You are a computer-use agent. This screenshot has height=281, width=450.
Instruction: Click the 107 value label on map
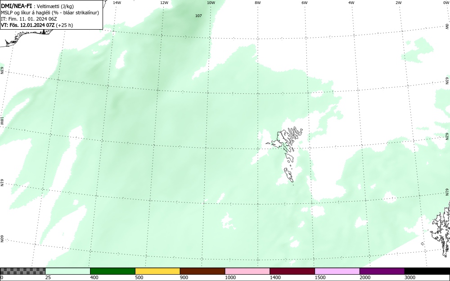198,16
